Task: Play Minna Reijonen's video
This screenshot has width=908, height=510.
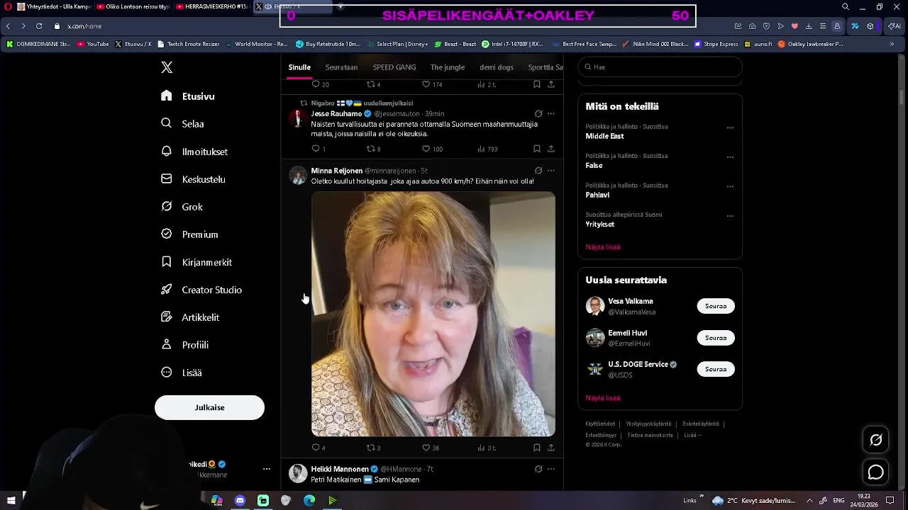Action: [433, 314]
